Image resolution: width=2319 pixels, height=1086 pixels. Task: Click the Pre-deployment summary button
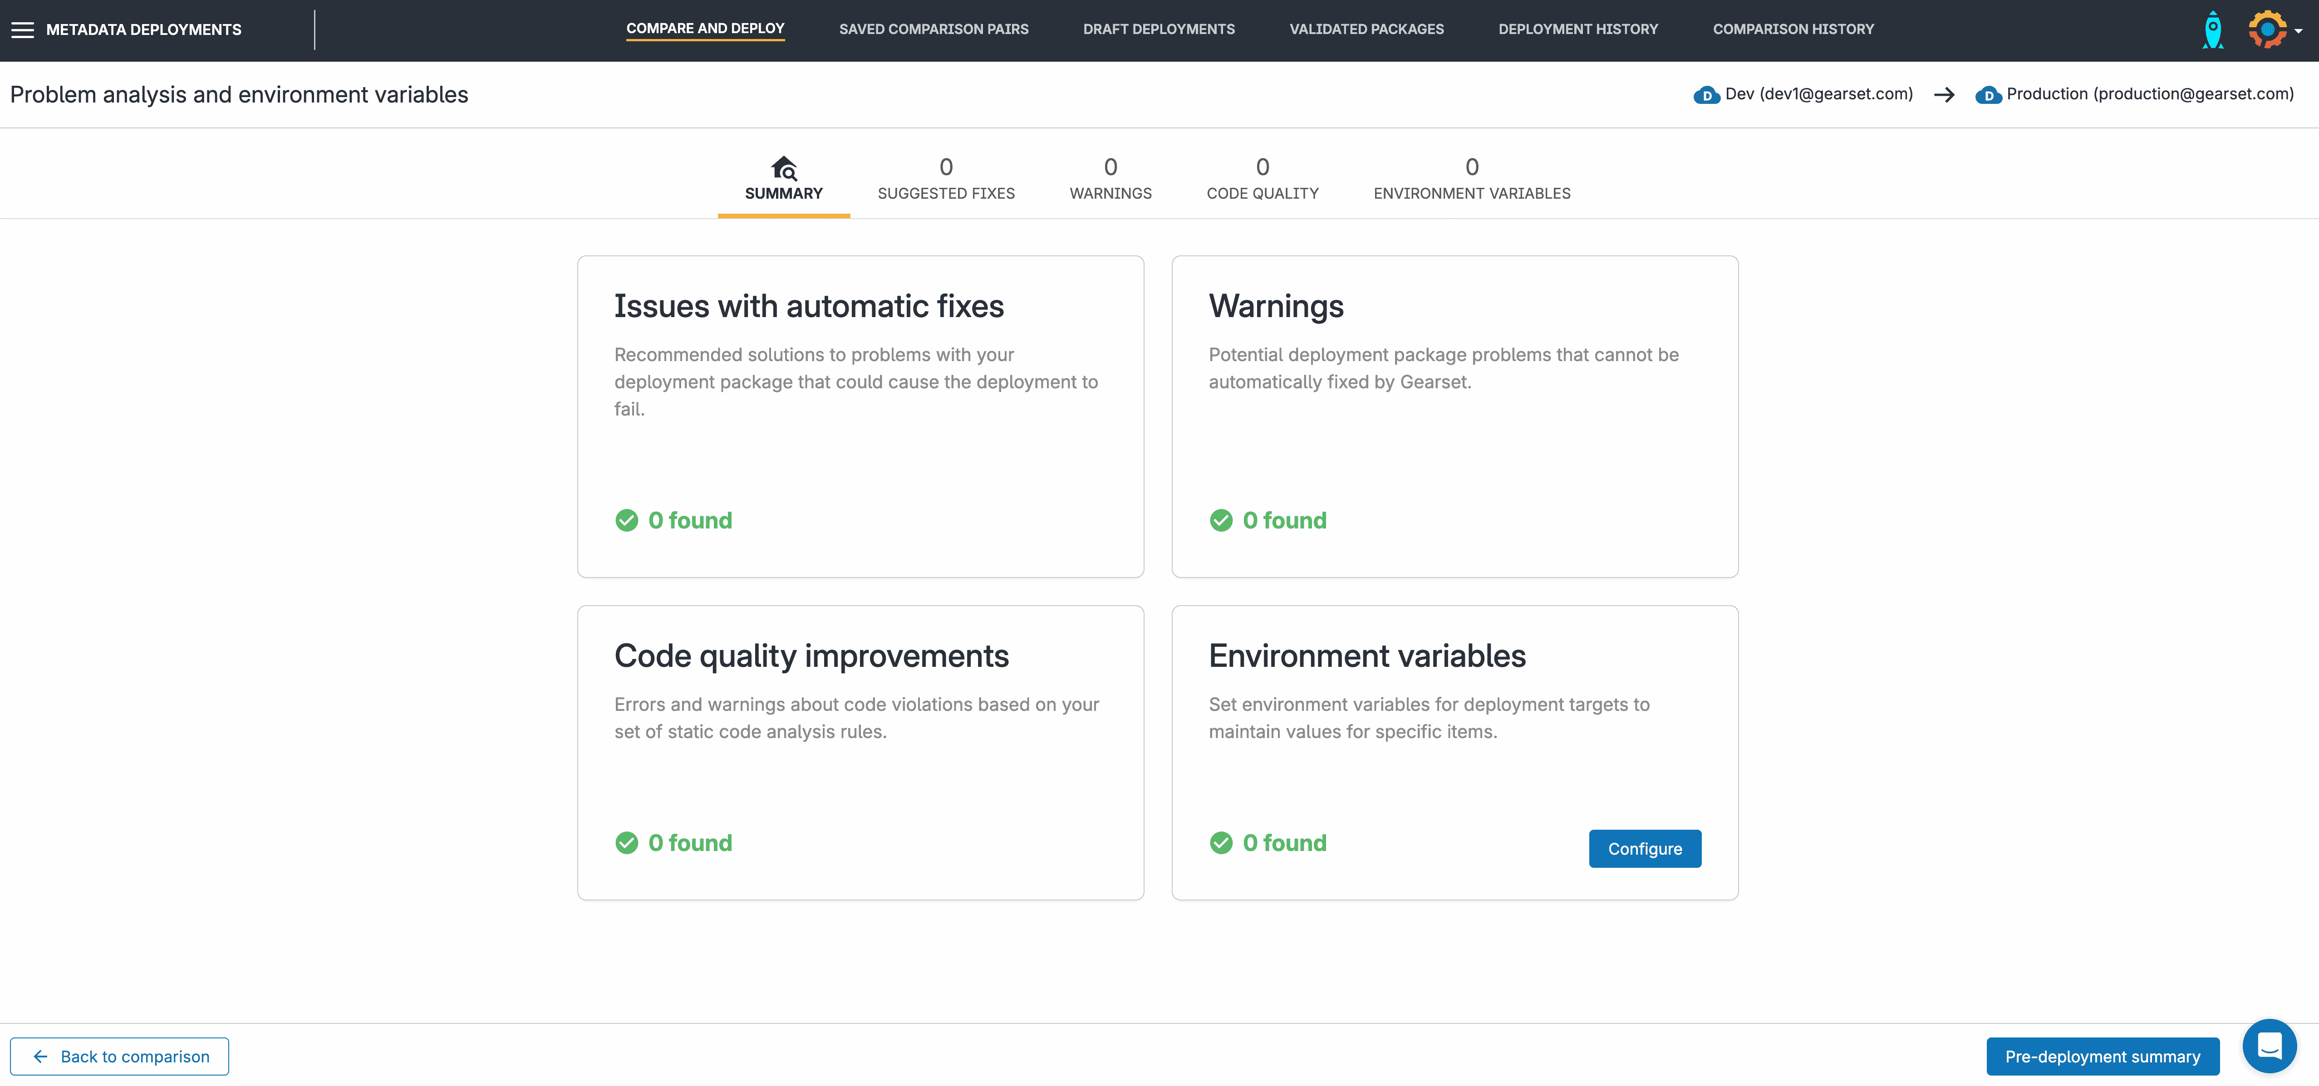(2102, 1057)
